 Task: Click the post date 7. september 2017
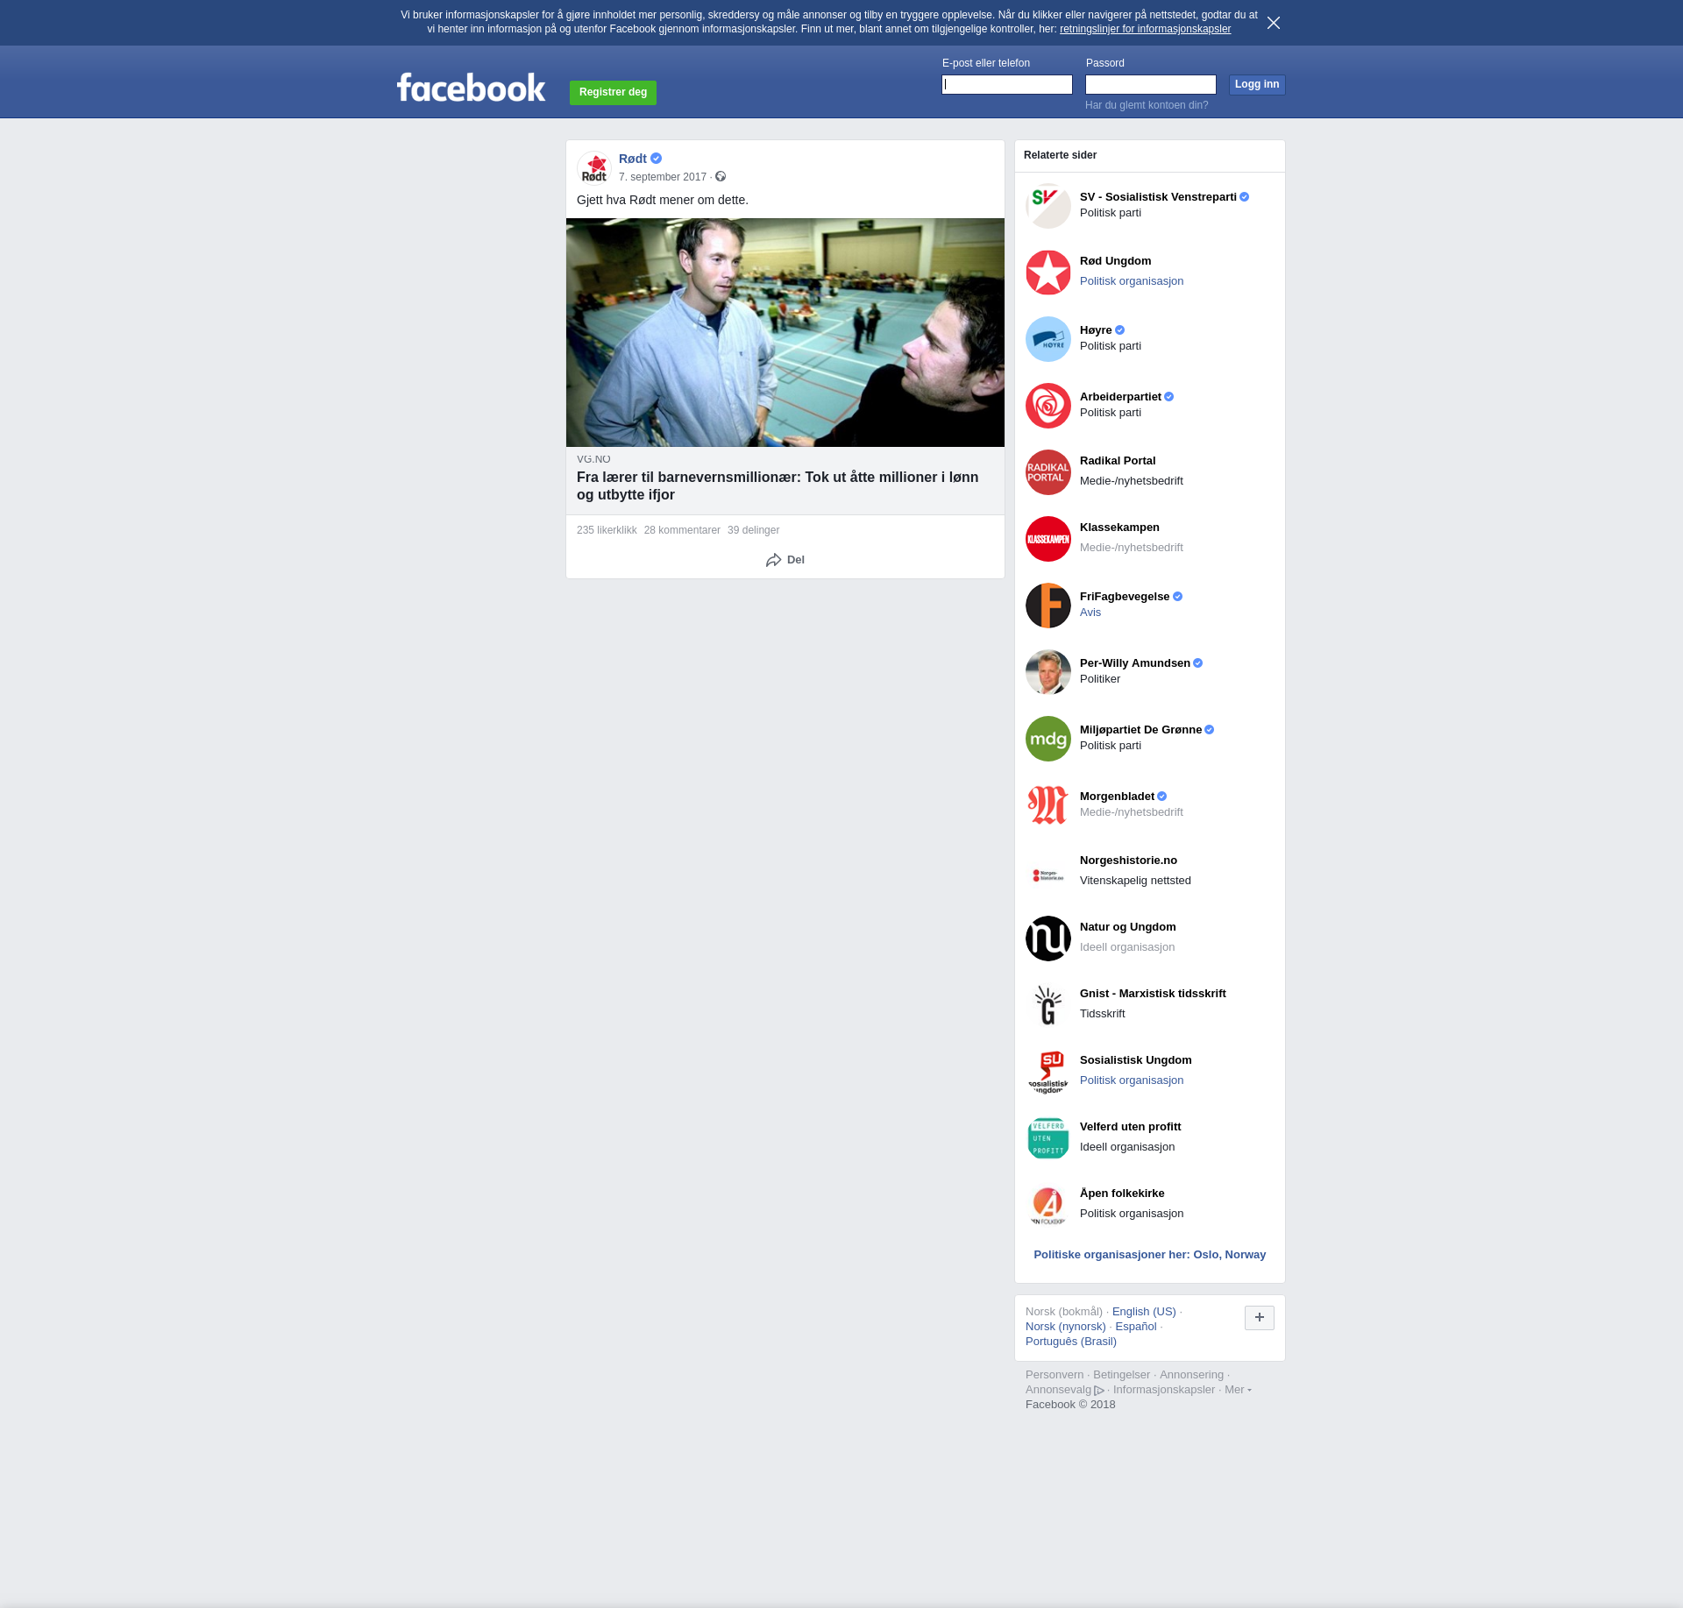[663, 177]
